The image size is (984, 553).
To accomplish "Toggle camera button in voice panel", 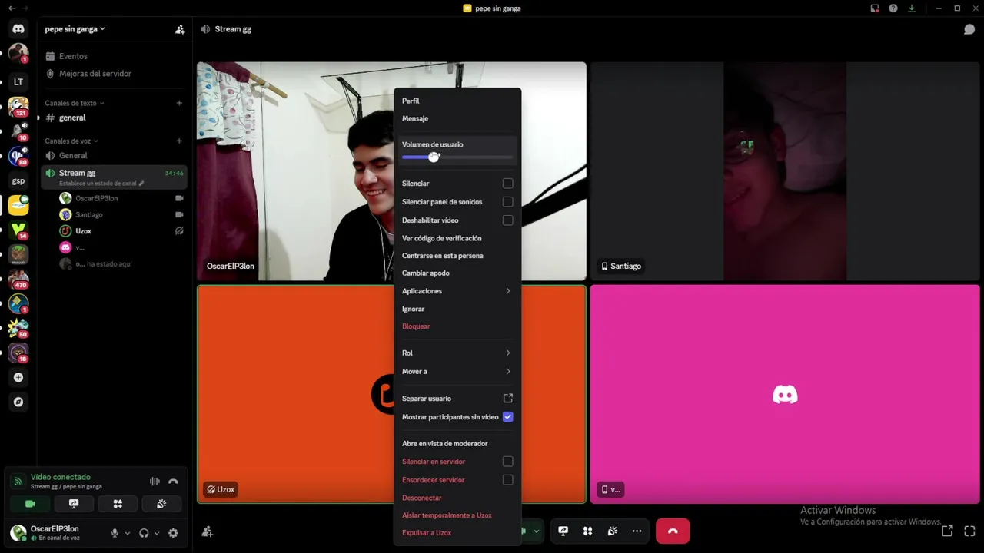I will pyautogui.click(x=30, y=504).
